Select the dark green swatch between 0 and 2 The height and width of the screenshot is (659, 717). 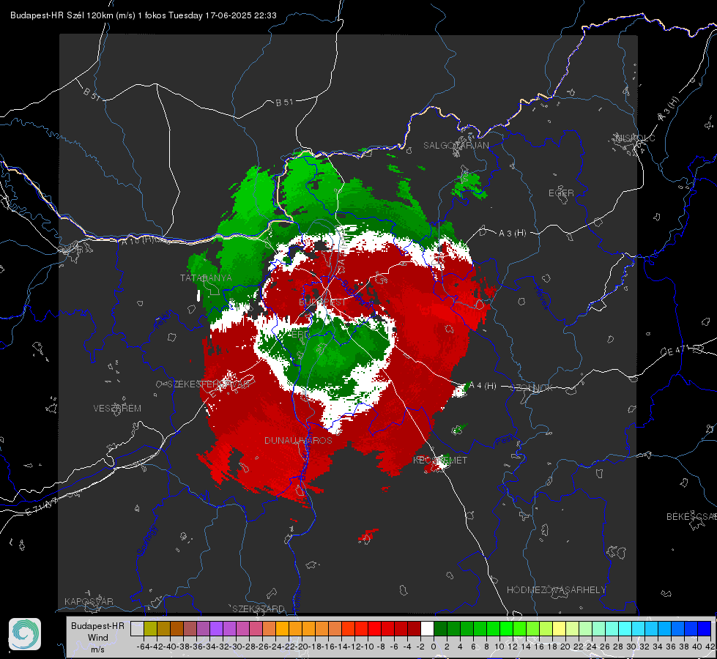[440, 628]
